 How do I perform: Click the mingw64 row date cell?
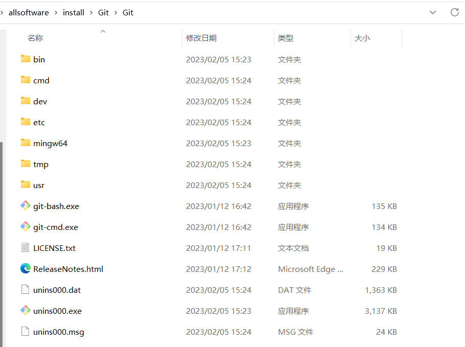click(219, 144)
